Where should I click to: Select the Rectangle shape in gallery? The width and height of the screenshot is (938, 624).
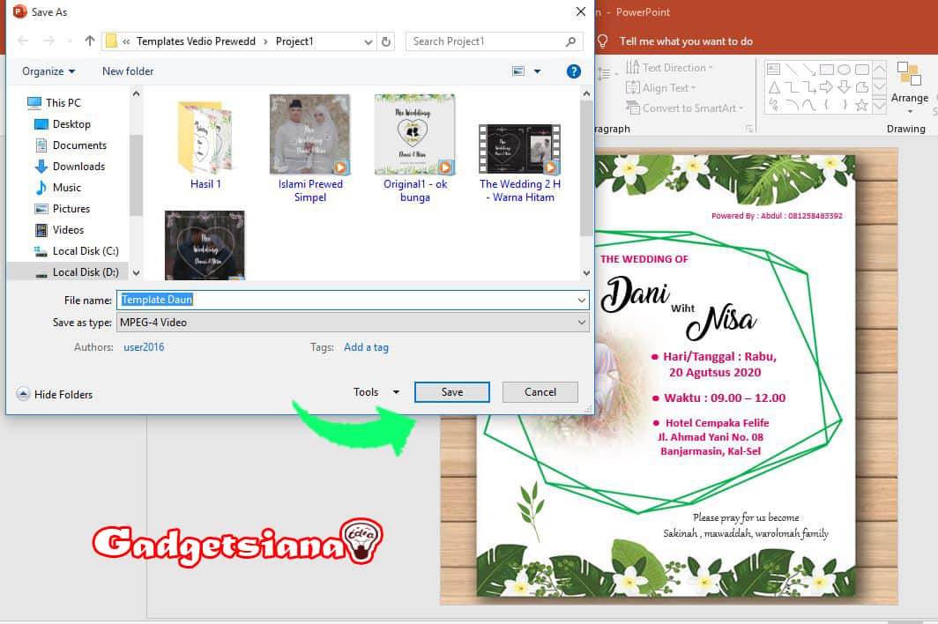click(x=827, y=70)
